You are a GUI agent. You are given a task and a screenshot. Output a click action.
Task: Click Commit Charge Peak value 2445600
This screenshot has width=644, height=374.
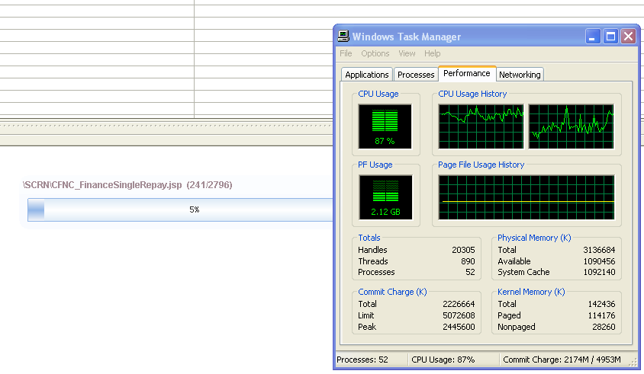pos(459,327)
